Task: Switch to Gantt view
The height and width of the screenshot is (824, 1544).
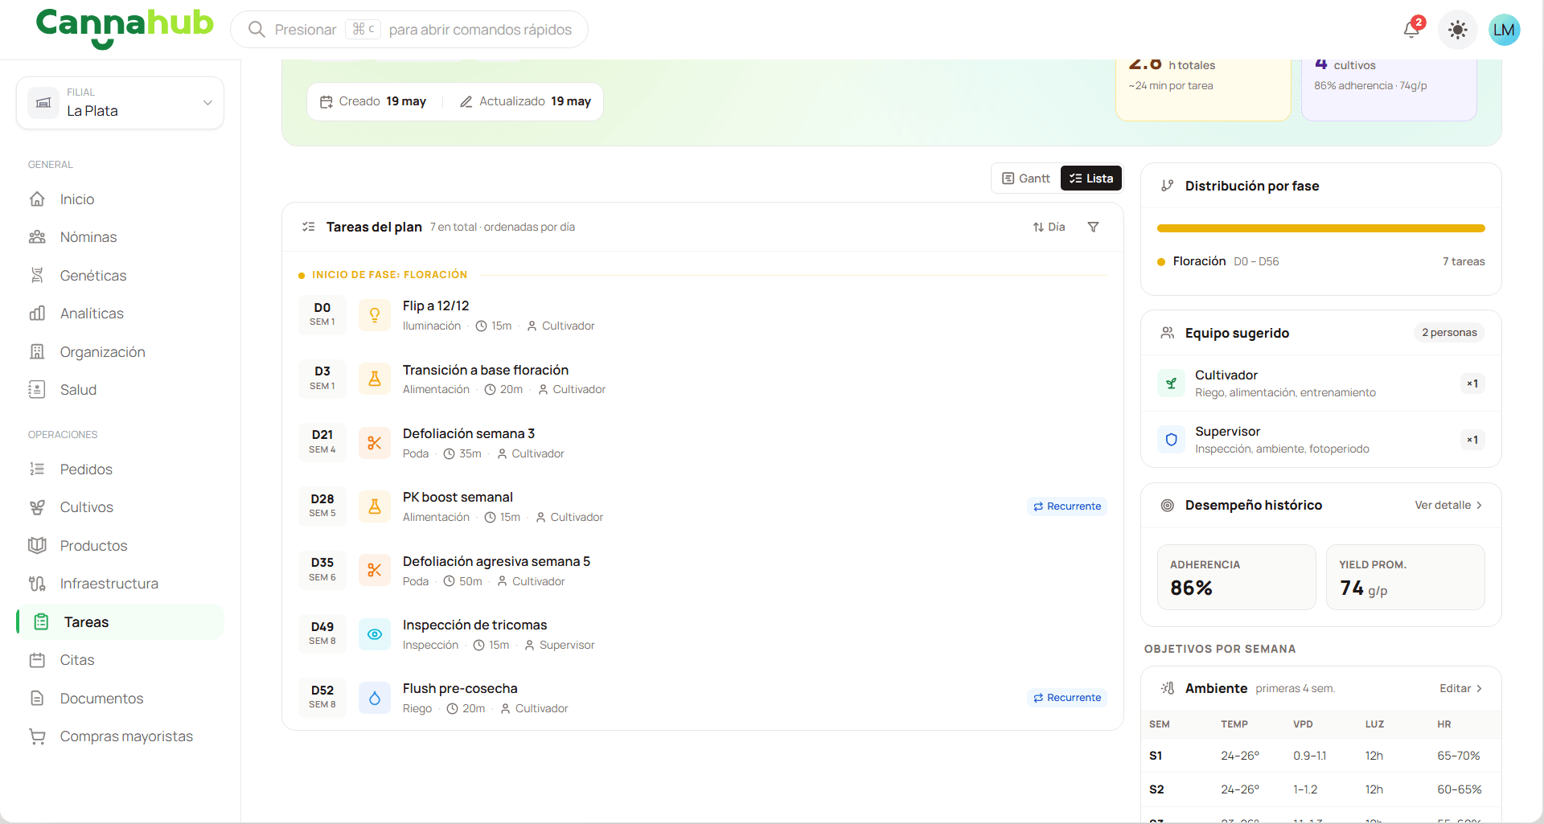Action: click(x=1026, y=178)
